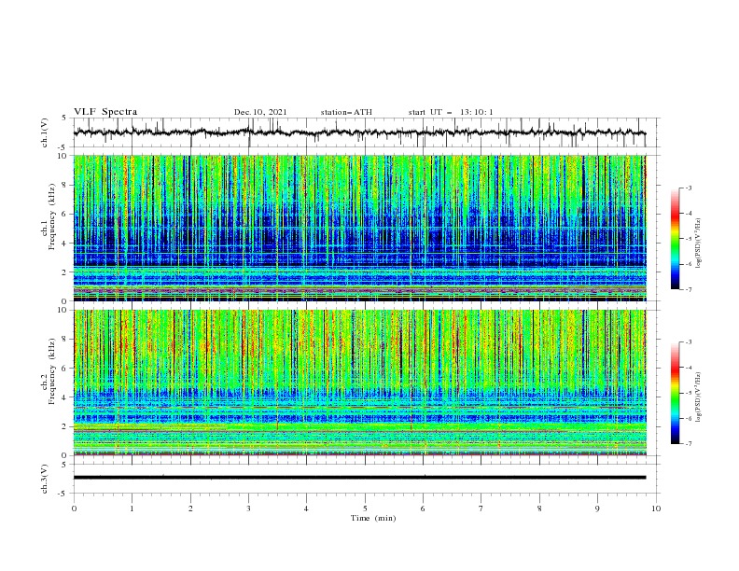Click time axis tick label "9"
This screenshot has height=571, width=739.
597,508
